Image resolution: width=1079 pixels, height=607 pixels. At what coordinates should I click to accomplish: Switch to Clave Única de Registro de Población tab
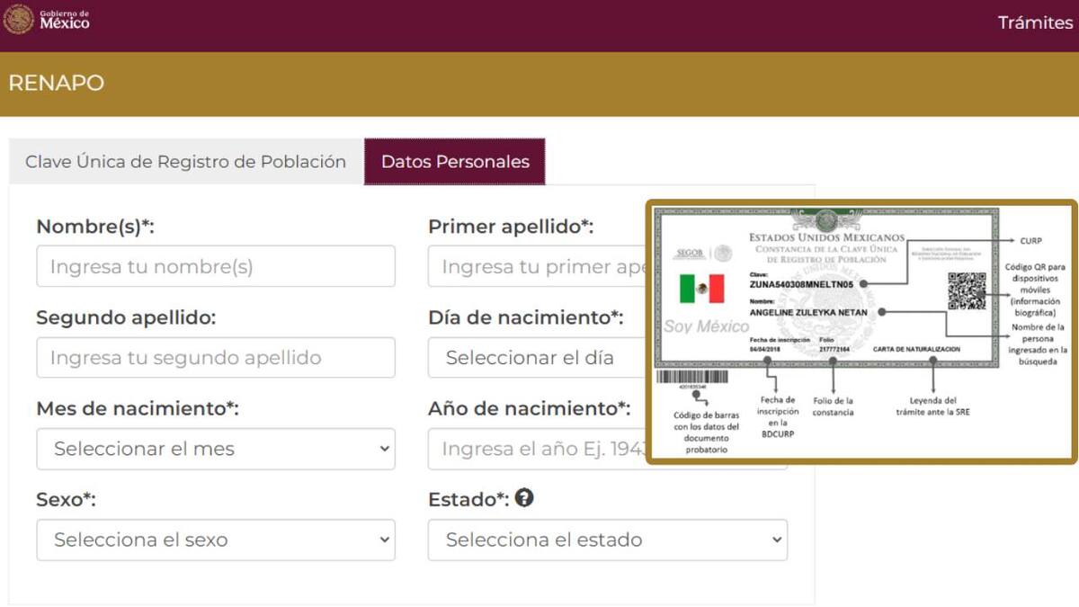tap(185, 162)
